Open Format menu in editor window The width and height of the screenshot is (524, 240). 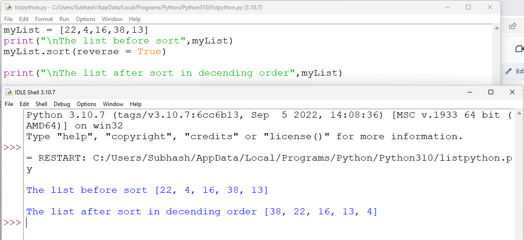tap(44, 19)
